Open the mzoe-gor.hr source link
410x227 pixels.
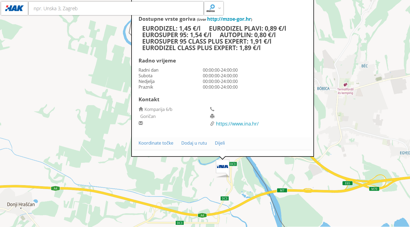229,19
